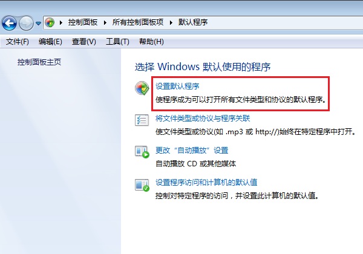Viewport: 363px width, 254px height.
Task: Open 控制面板主页 link in sidebar
Action: pyautogui.click(x=39, y=62)
